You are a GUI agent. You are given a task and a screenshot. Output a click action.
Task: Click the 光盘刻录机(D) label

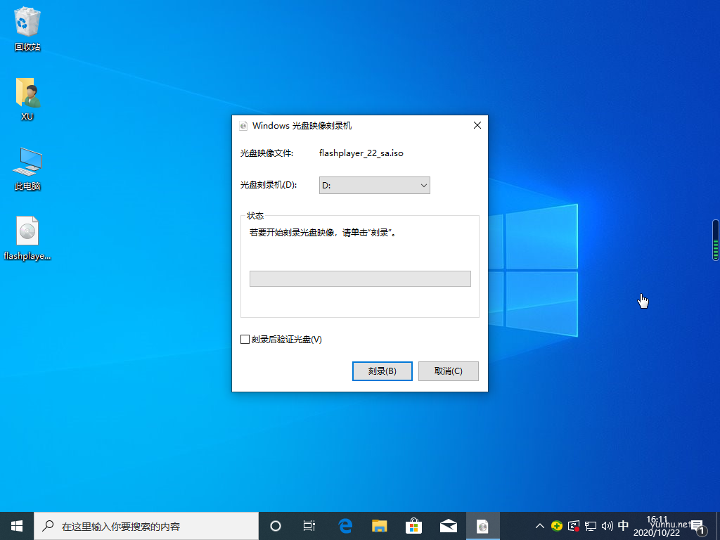pos(269,185)
